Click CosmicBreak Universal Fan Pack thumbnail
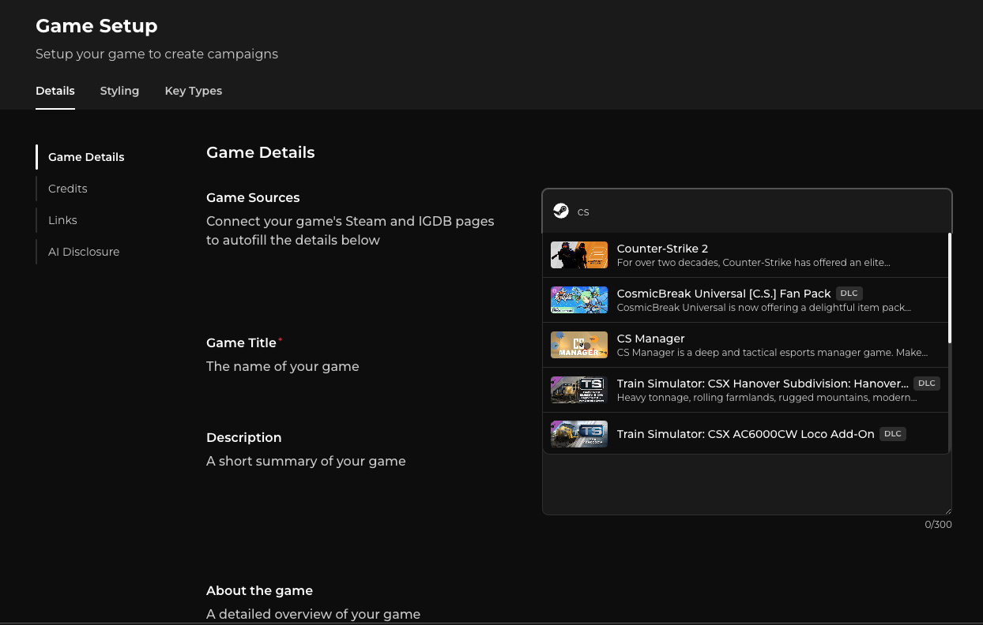The image size is (983, 625). click(x=579, y=300)
